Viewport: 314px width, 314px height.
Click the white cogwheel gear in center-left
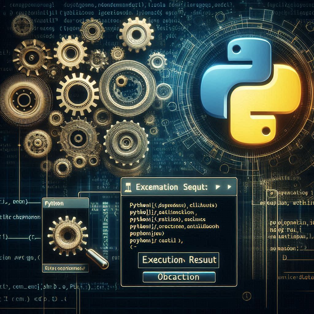click(x=78, y=94)
